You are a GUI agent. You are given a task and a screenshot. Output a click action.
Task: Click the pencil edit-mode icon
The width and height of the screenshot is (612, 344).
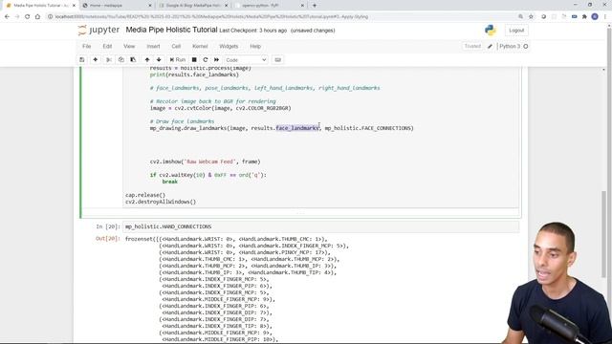point(490,46)
